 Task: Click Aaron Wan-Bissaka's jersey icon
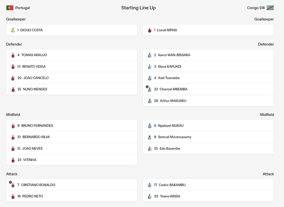point(149,55)
